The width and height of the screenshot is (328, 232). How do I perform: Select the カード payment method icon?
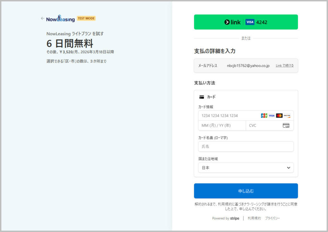[x=201, y=97]
